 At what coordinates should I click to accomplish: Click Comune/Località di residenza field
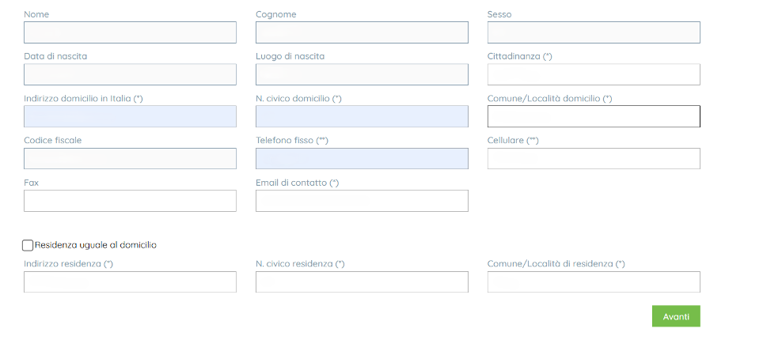click(594, 282)
